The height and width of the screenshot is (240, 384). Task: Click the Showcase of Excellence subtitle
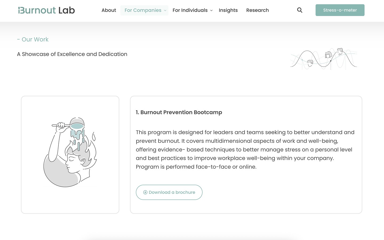[72, 54]
